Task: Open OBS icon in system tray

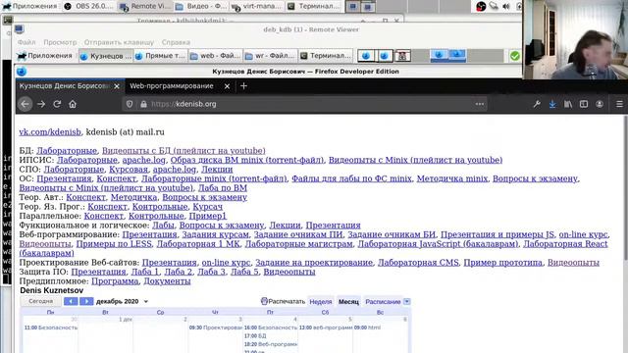Action: coord(481,7)
